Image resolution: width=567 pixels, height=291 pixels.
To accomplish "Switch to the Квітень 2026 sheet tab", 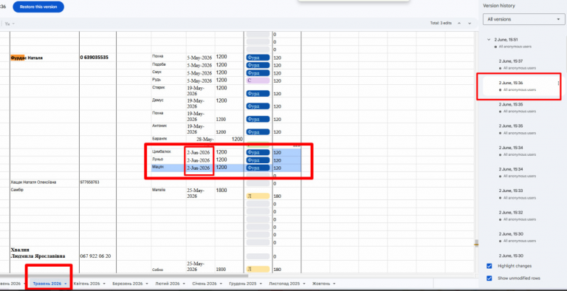I will pyautogui.click(x=86, y=284).
